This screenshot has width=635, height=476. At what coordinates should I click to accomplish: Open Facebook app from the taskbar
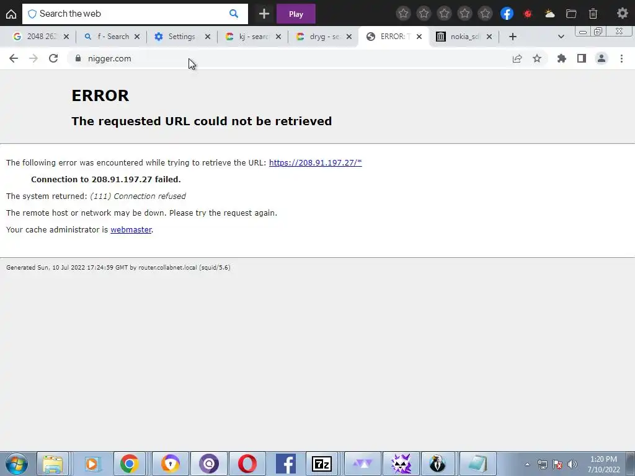[x=285, y=464]
